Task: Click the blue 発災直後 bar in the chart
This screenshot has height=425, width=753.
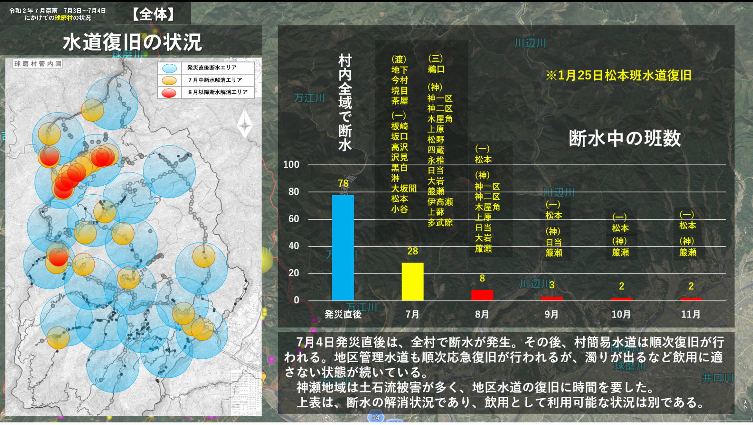Action: click(x=343, y=248)
